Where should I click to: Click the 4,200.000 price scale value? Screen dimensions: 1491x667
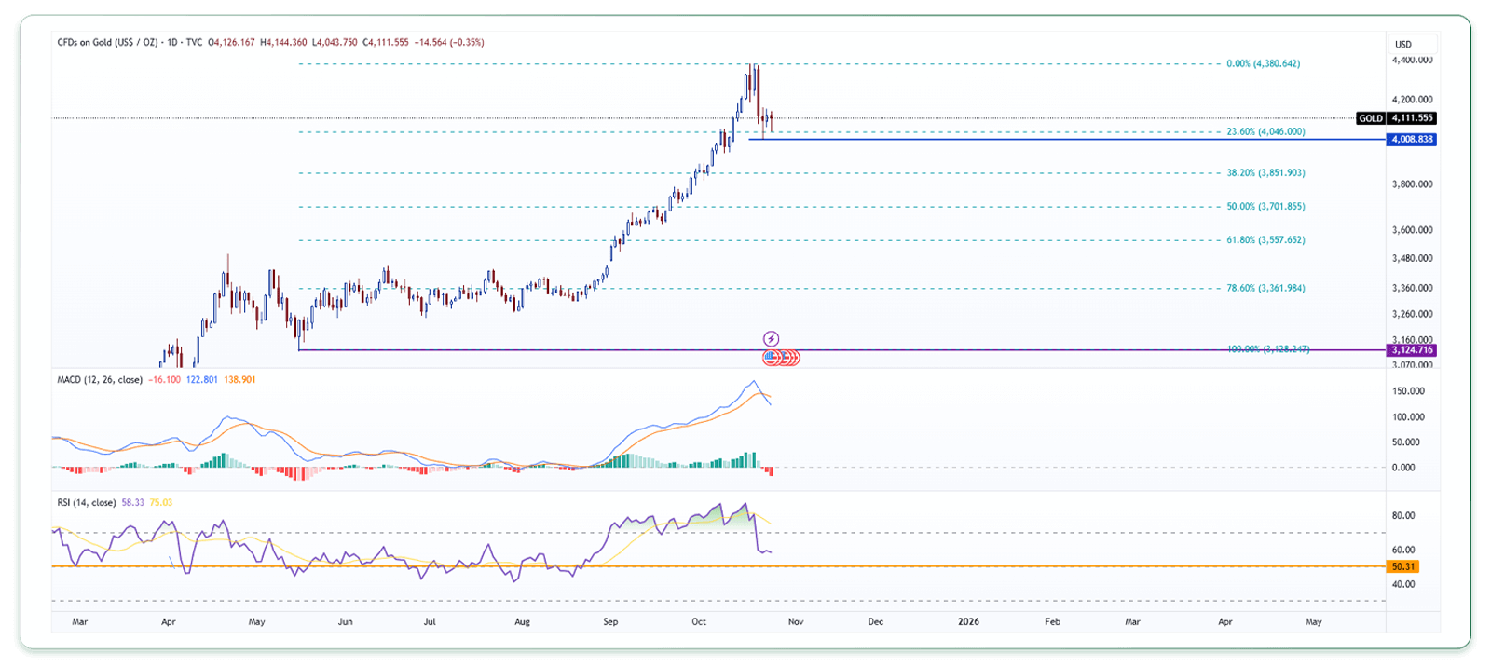[x=1412, y=100]
